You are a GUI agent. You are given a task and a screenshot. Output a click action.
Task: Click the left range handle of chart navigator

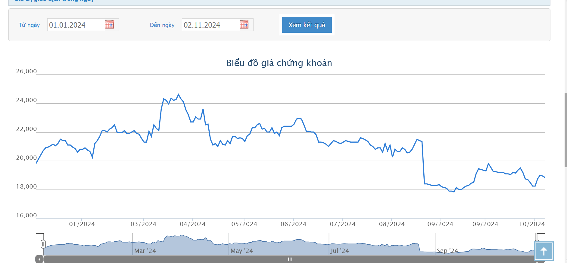pyautogui.click(x=43, y=244)
